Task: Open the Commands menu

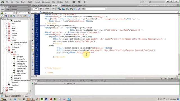Action: coord(46,2)
